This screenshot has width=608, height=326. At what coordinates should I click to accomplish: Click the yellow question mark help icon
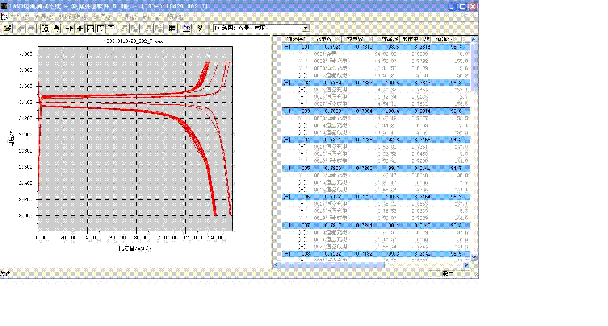pos(200,29)
